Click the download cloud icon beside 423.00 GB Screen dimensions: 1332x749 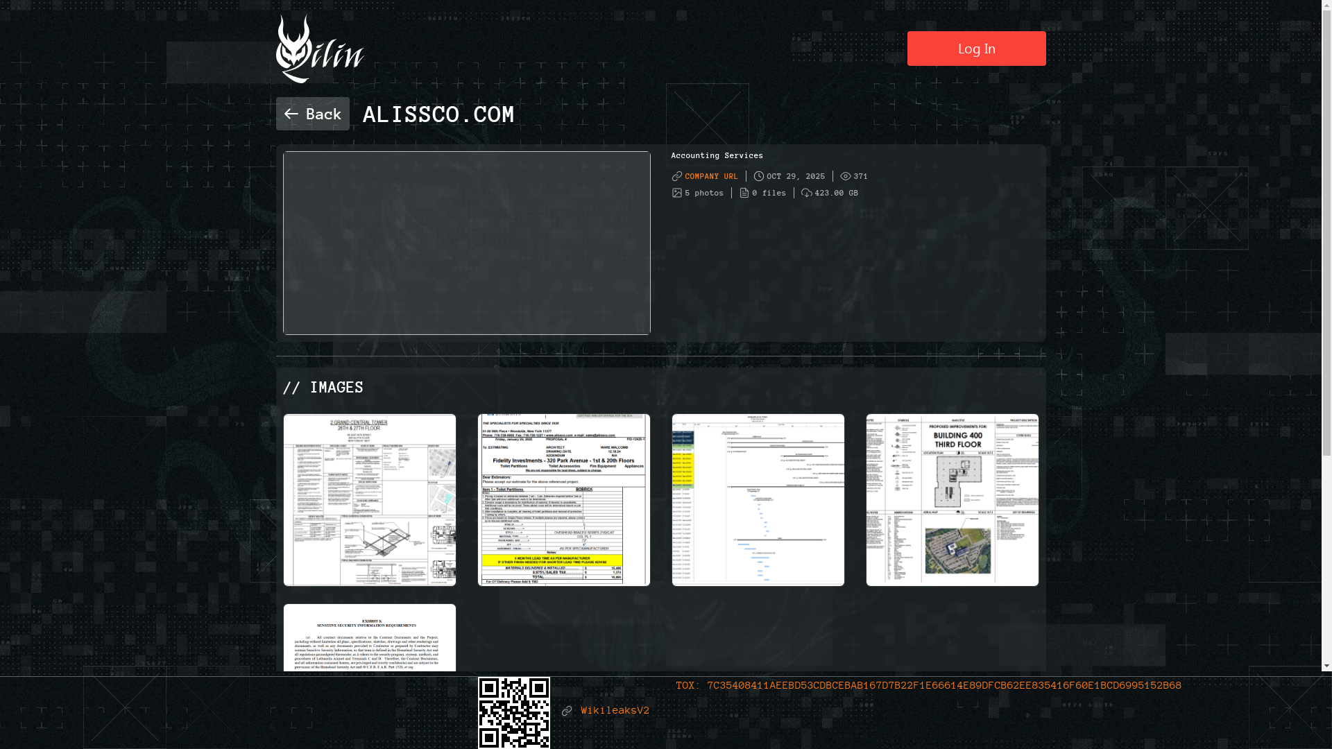coord(807,193)
